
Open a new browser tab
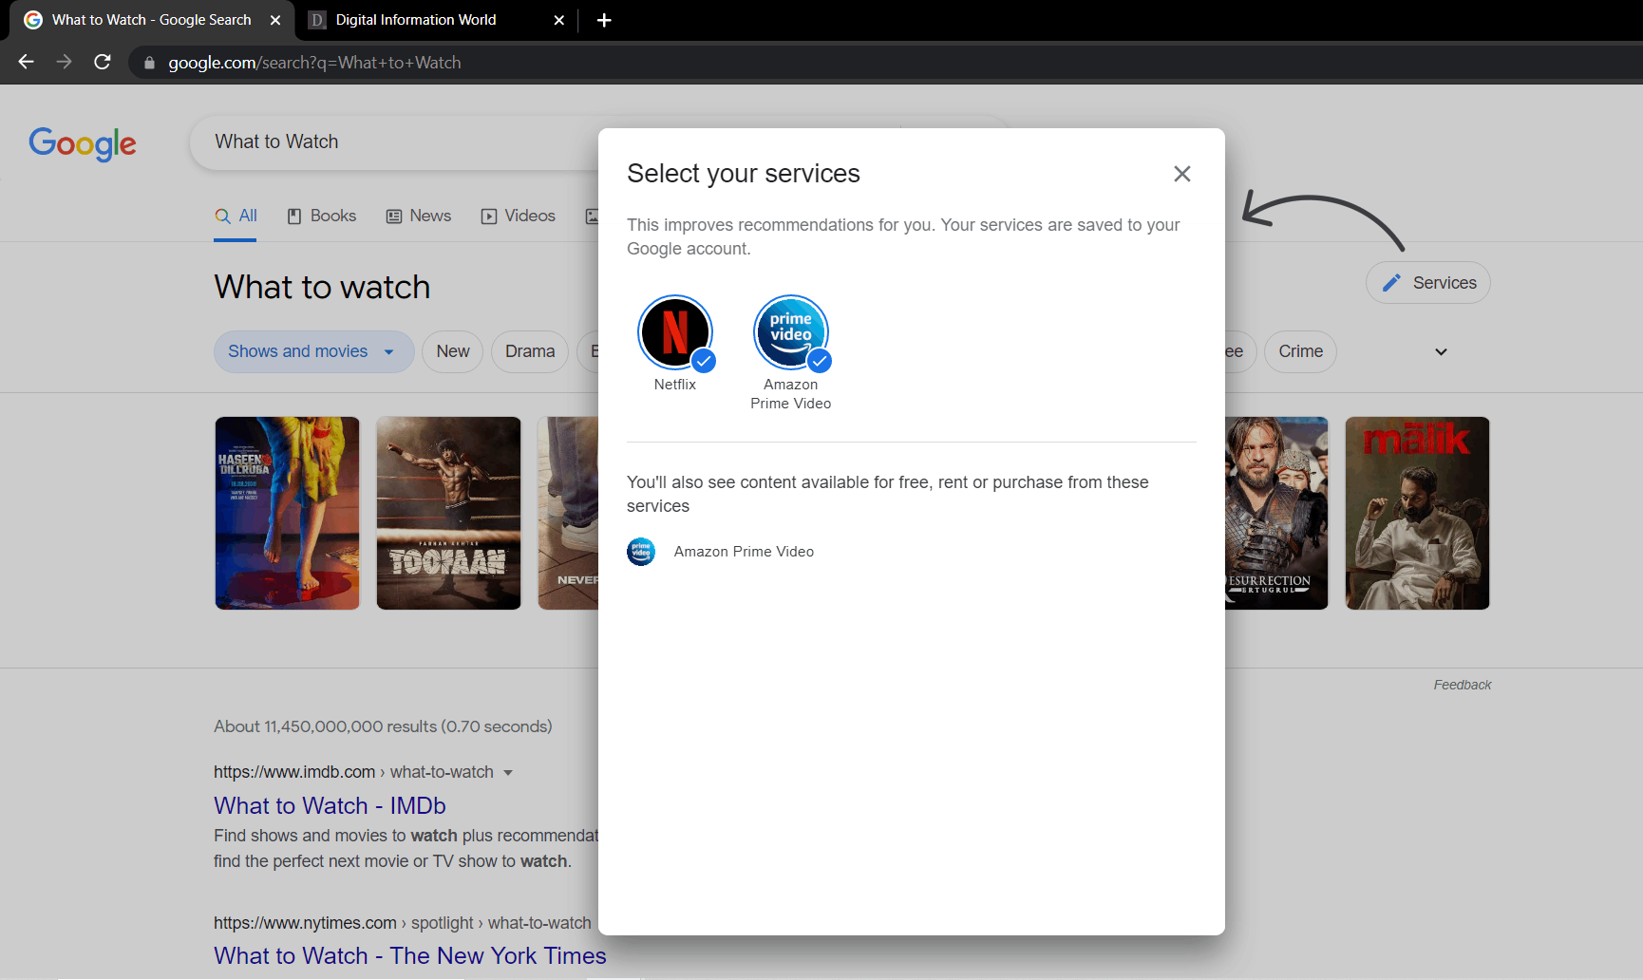coord(604,19)
